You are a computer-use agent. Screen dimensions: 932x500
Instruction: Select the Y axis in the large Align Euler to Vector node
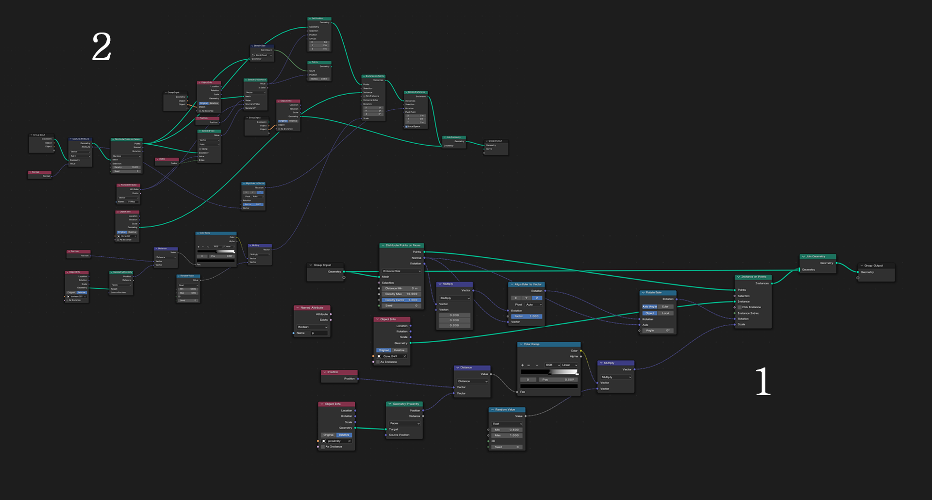click(x=526, y=298)
